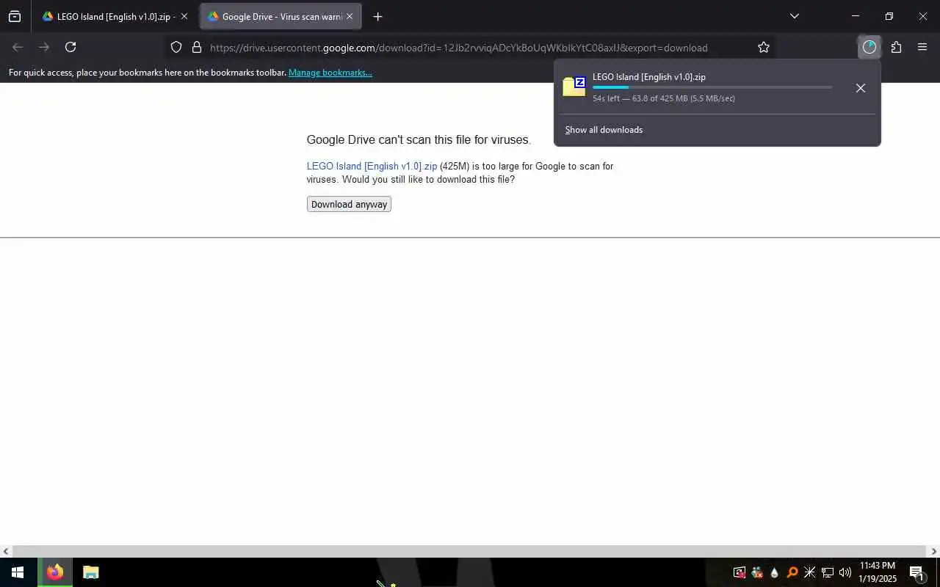Open the Extensions puzzle icon
940x587 pixels.
coord(896,47)
